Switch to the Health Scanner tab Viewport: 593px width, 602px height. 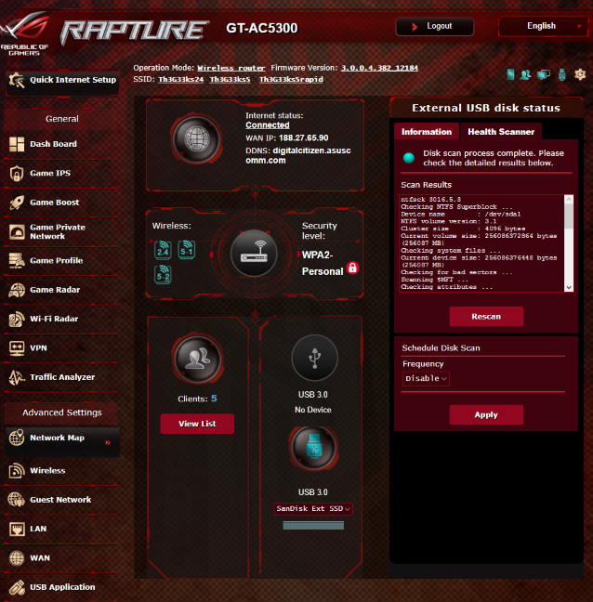coord(501,132)
